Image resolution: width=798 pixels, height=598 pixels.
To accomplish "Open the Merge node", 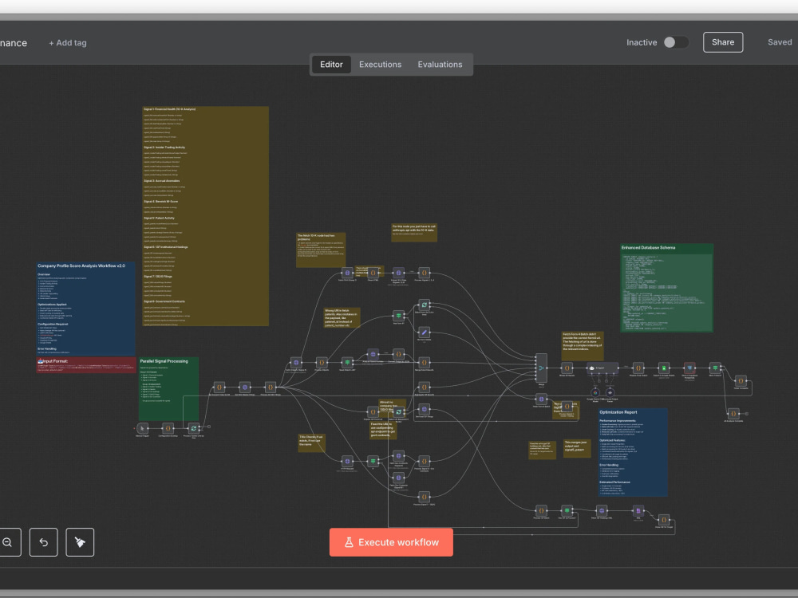I will click(x=542, y=368).
